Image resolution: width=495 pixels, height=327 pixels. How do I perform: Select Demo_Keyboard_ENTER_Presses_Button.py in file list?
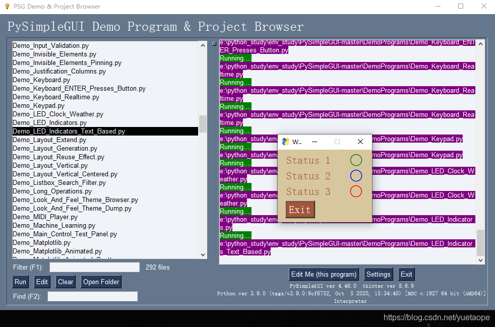[105, 88]
